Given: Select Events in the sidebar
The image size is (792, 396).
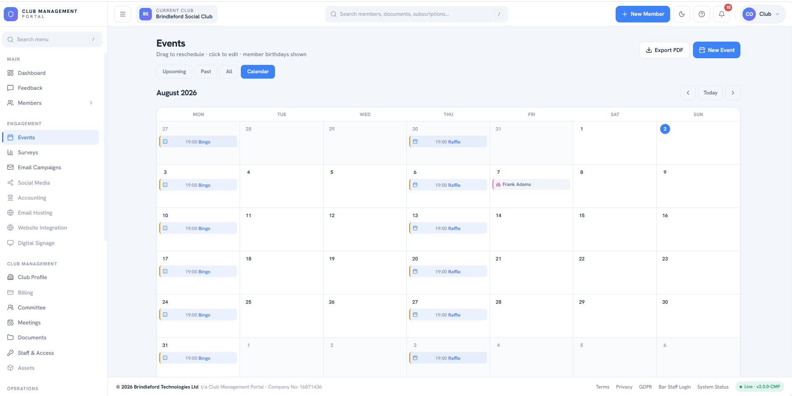Looking at the screenshot, I should point(51,137).
